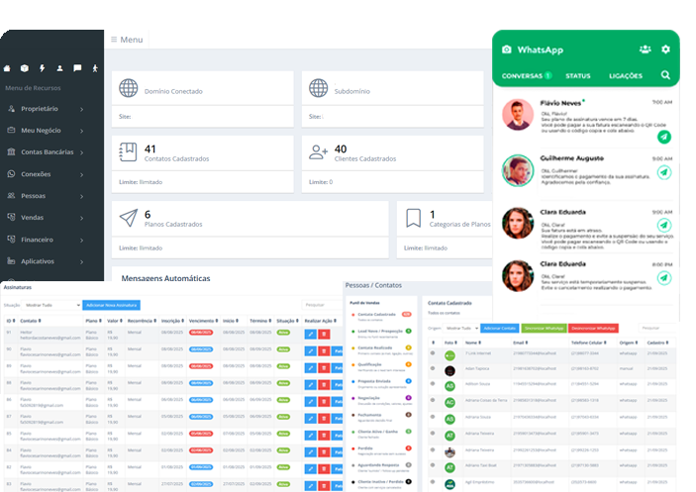The height and width of the screenshot is (492, 696).
Task: Click the home icon in the sidebar
Action: point(8,68)
